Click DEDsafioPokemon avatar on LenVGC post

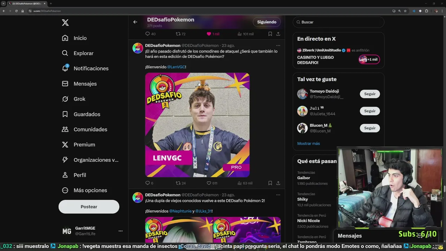[x=138, y=48]
